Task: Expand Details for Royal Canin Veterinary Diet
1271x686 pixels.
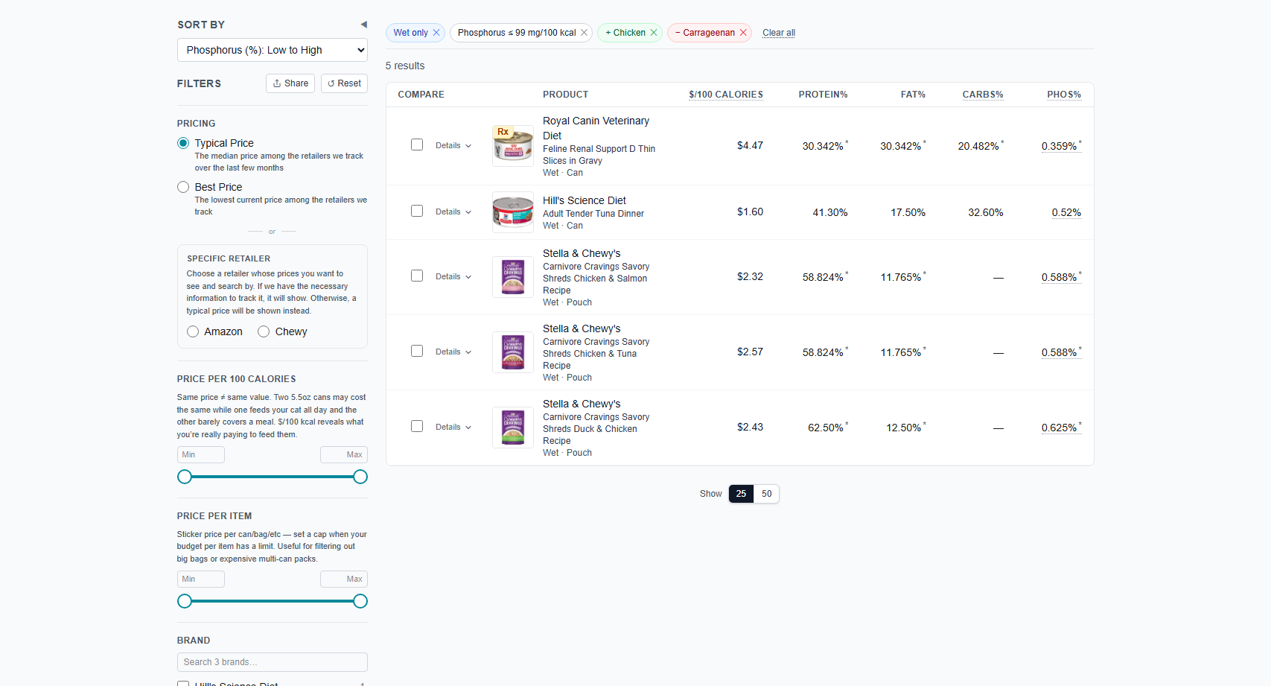Action: tap(453, 146)
